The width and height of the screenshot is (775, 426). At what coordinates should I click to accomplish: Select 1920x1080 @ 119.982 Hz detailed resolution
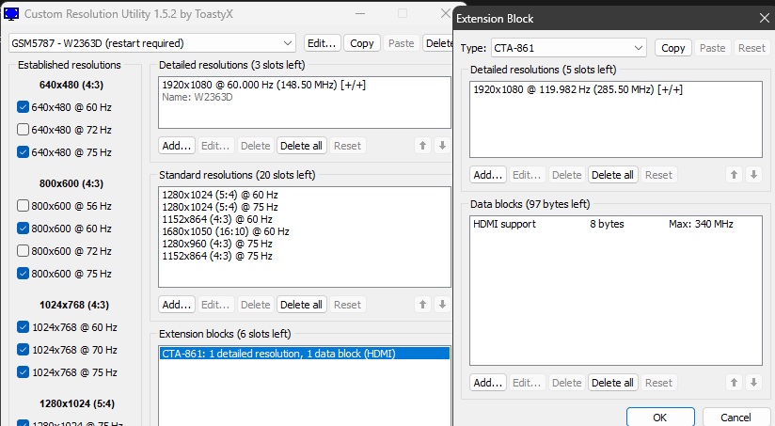click(x=577, y=89)
